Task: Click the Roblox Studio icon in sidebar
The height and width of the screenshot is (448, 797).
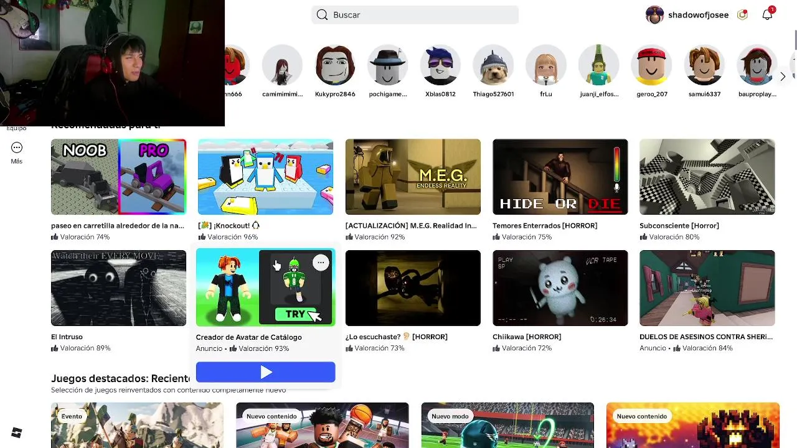Action: point(17,433)
